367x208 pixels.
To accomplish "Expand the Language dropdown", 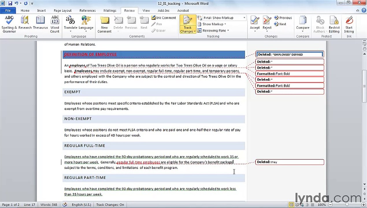I will pos(86,24).
